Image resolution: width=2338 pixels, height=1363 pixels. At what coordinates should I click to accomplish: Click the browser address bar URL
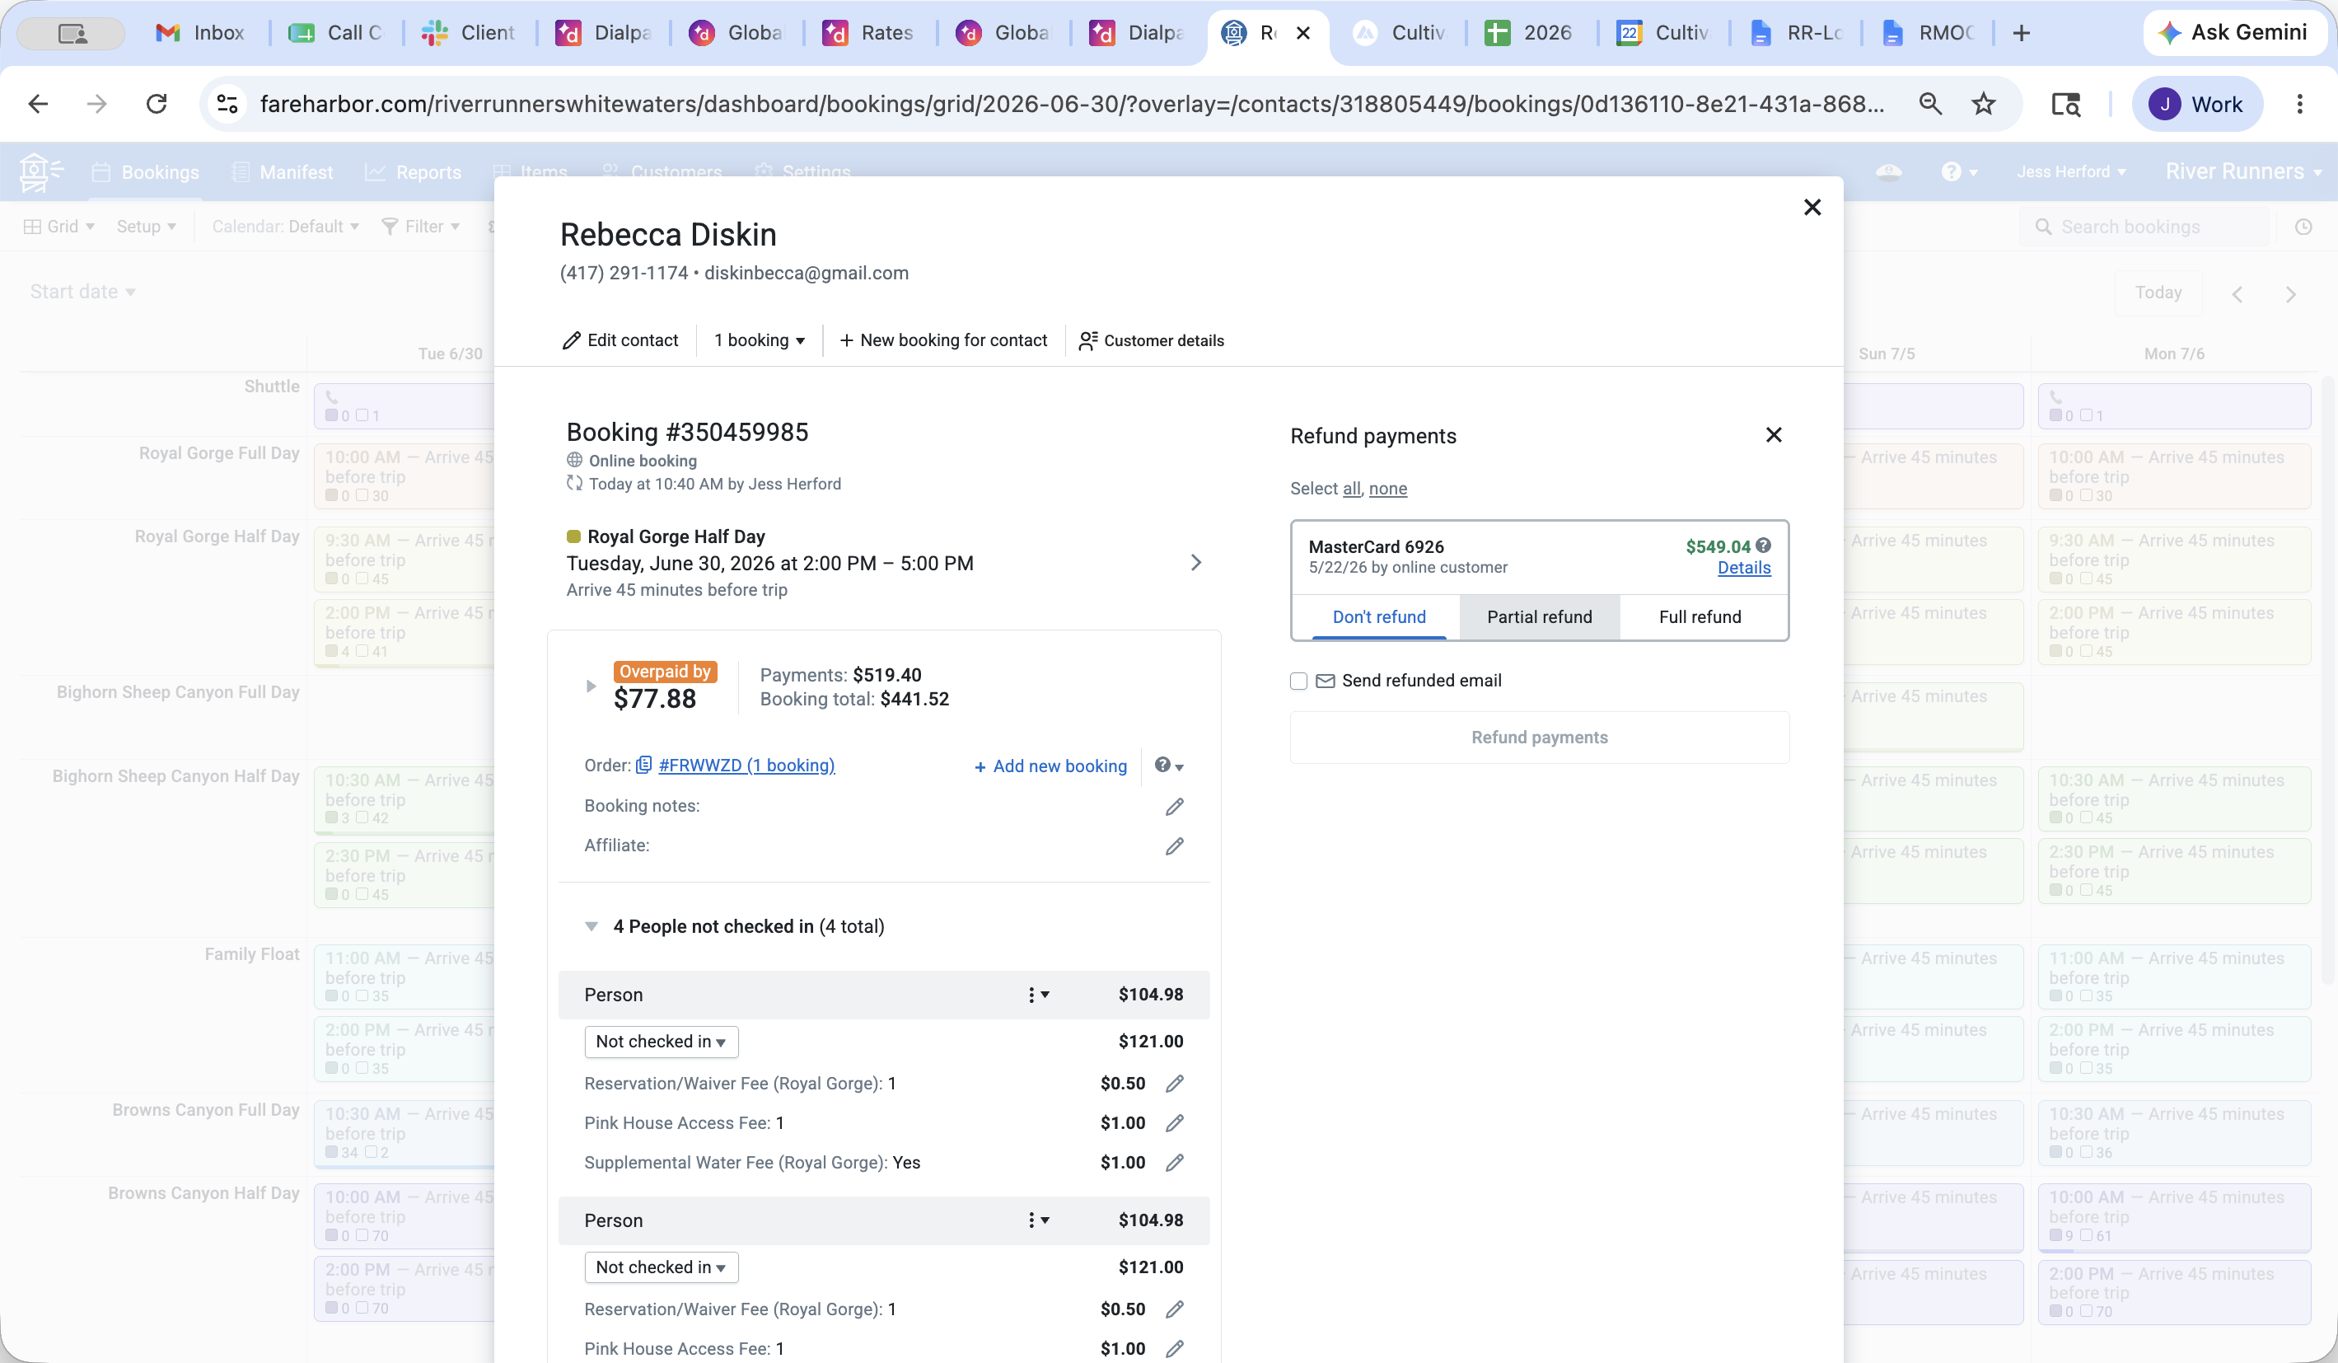click(1072, 104)
